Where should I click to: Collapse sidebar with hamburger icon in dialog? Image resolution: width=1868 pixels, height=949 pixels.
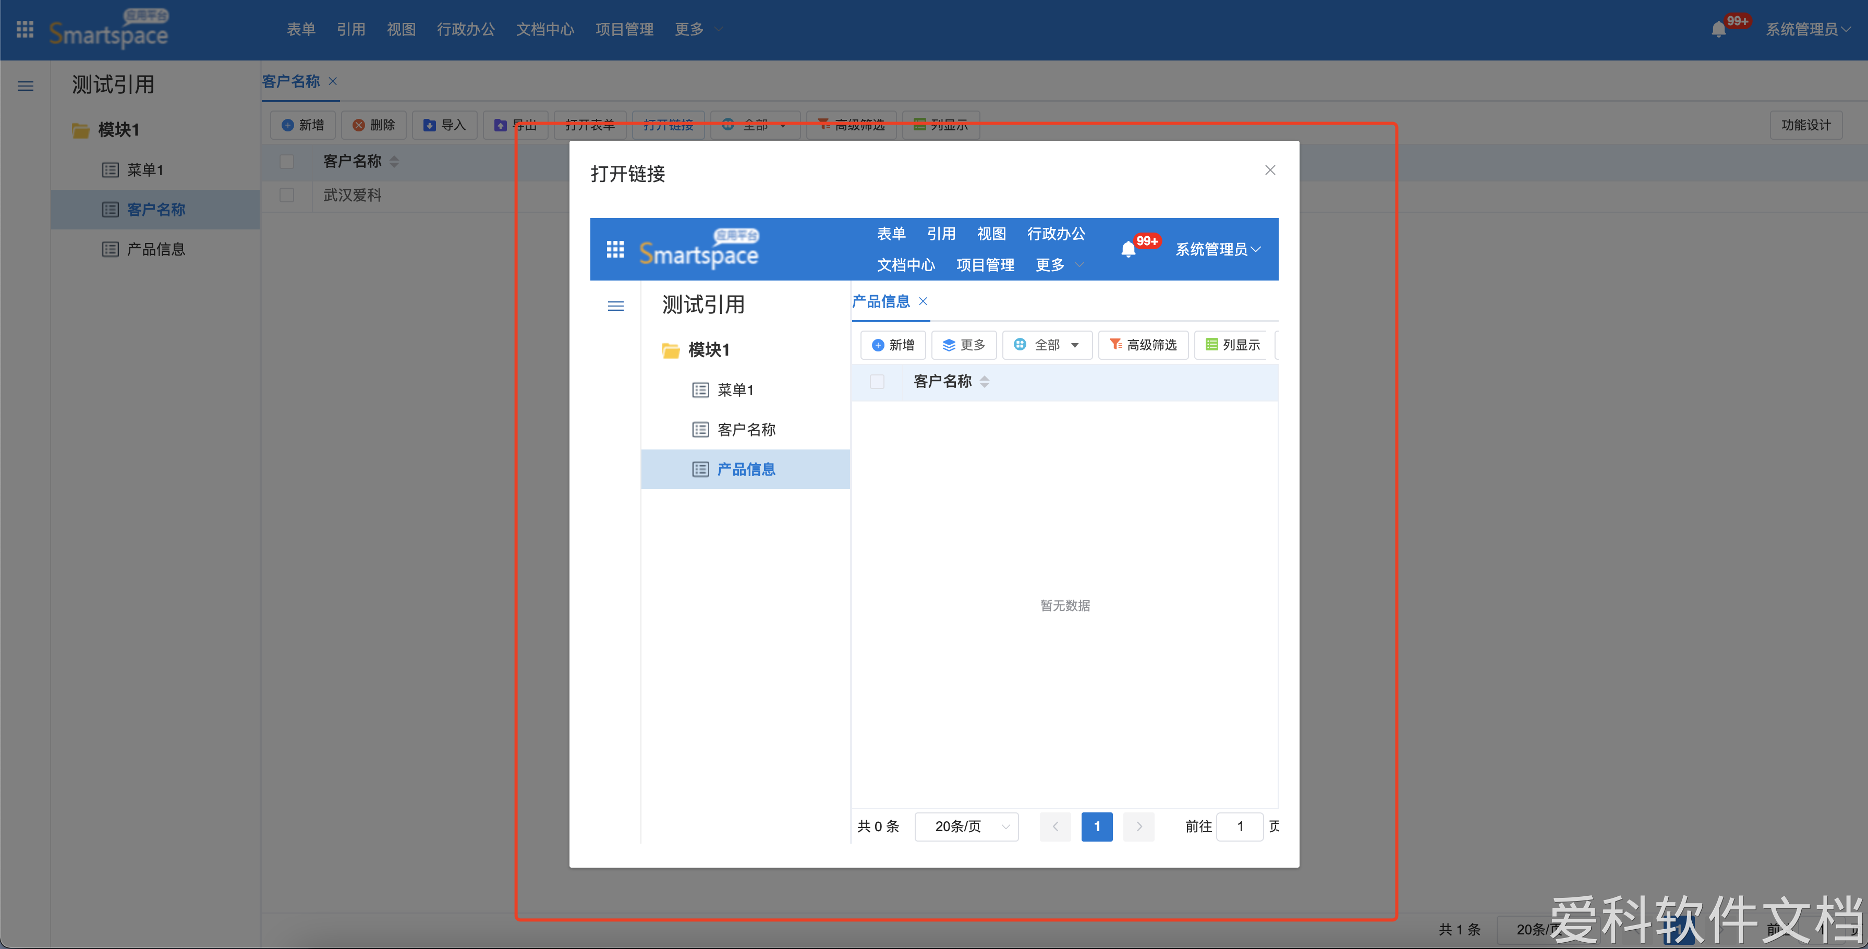[615, 306]
